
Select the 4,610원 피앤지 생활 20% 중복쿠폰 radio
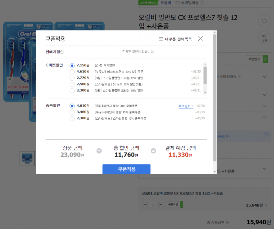coord(72,106)
